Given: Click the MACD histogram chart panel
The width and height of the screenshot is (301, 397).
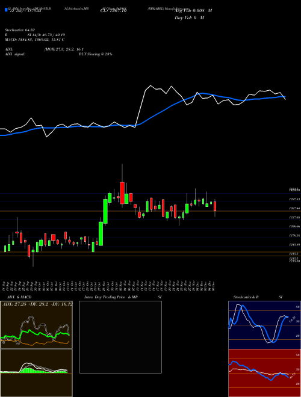Looking at the screenshot, I should pyautogui.click(x=36, y=373).
